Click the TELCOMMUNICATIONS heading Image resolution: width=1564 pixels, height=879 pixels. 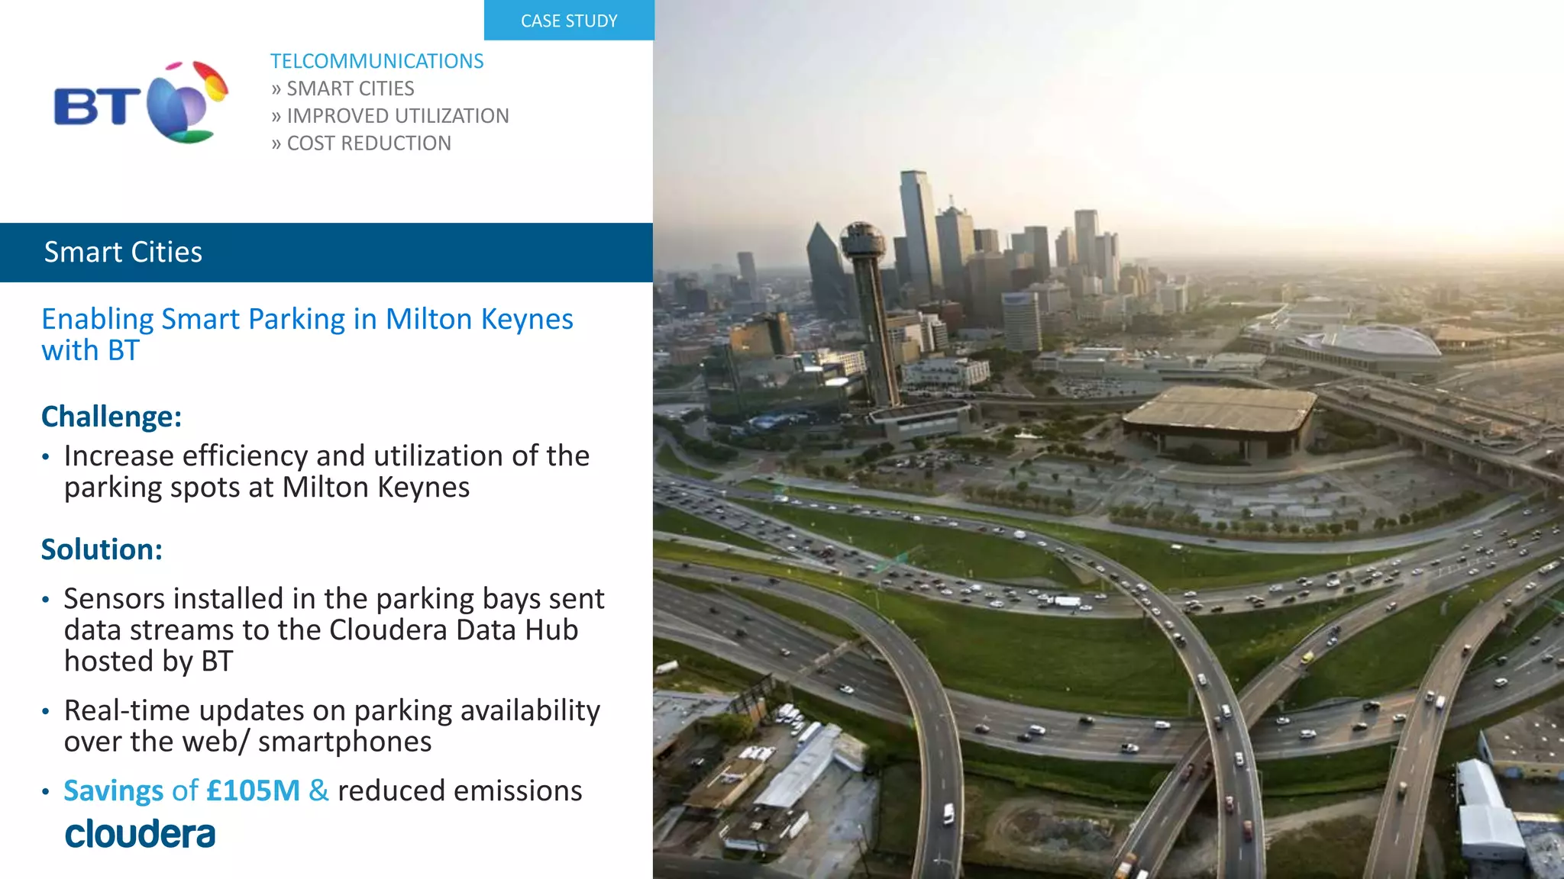(x=376, y=61)
